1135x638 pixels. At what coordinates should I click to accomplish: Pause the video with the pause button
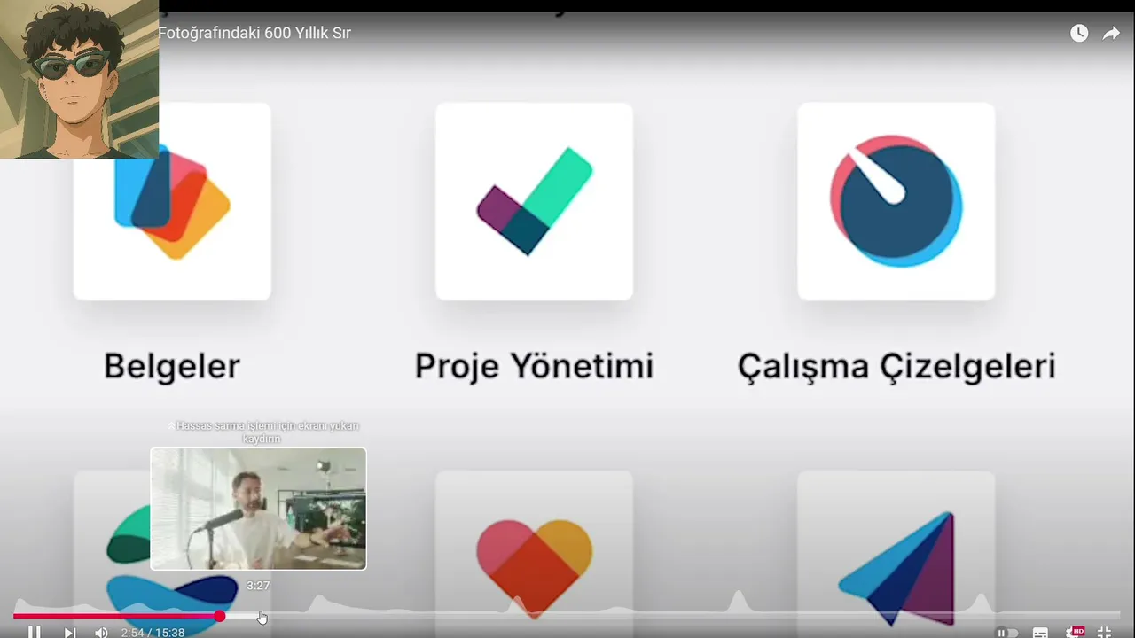pyautogui.click(x=34, y=632)
